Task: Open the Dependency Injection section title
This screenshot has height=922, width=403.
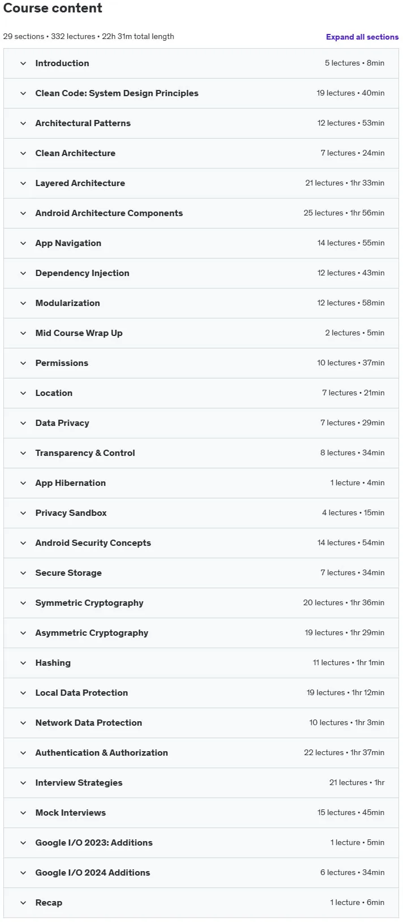Action: 83,273
